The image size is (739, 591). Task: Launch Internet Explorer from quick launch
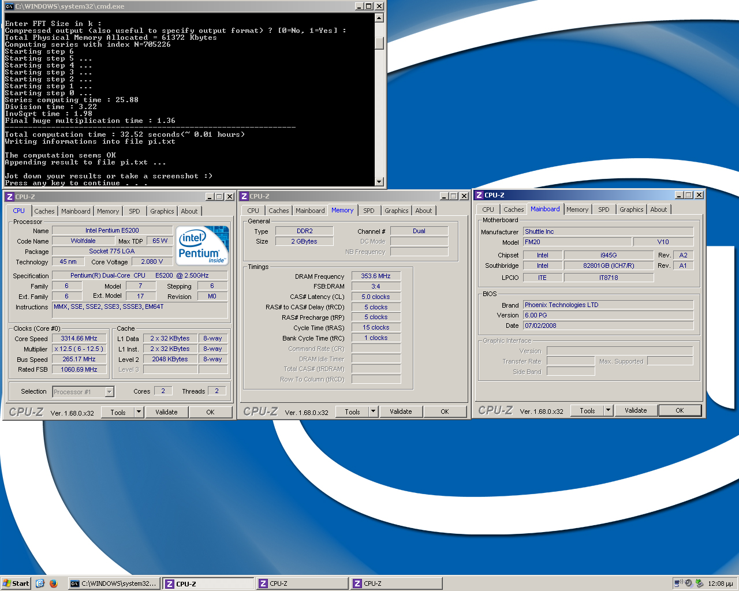(40, 583)
